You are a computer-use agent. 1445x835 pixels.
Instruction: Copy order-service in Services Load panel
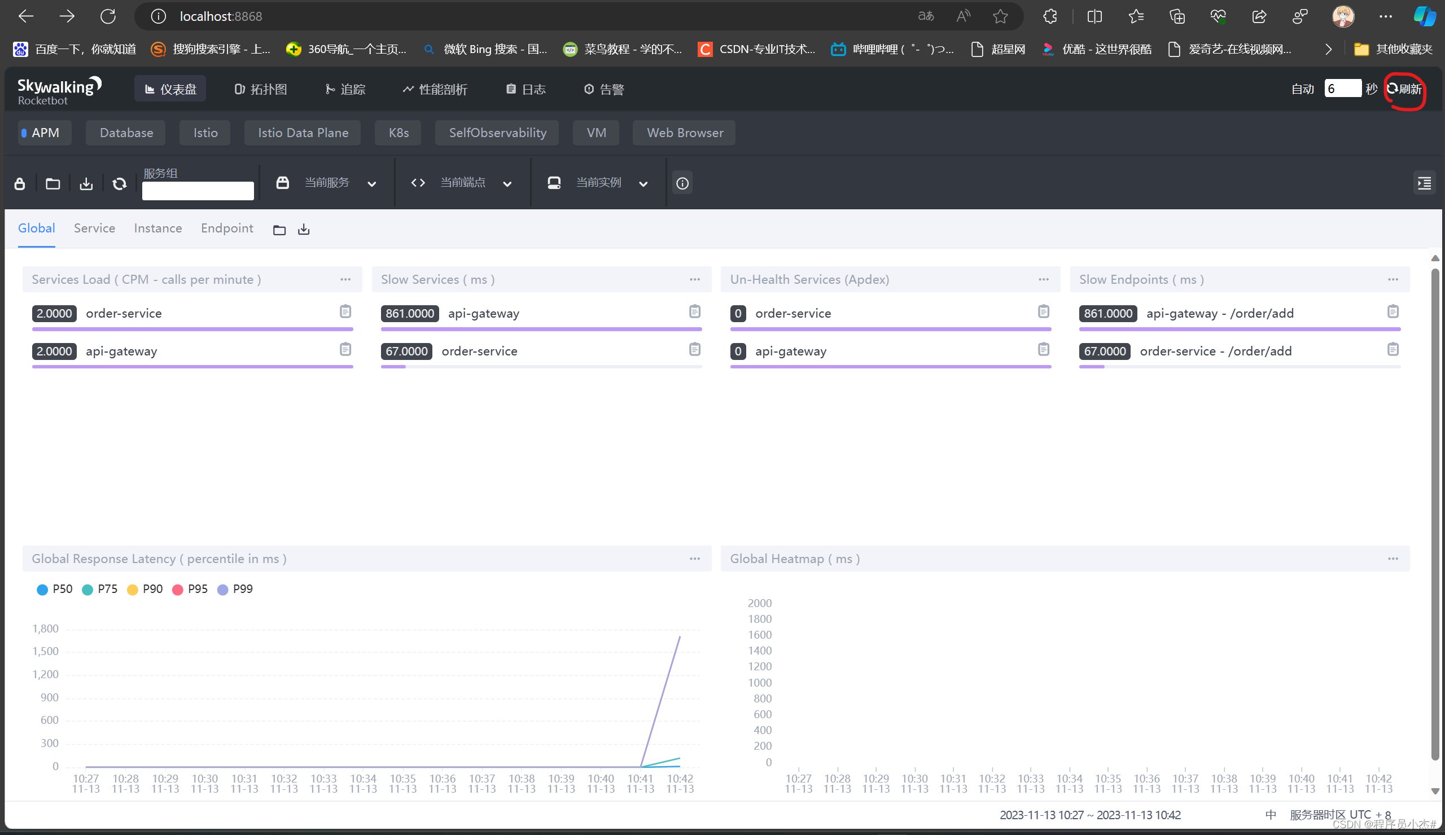click(345, 311)
